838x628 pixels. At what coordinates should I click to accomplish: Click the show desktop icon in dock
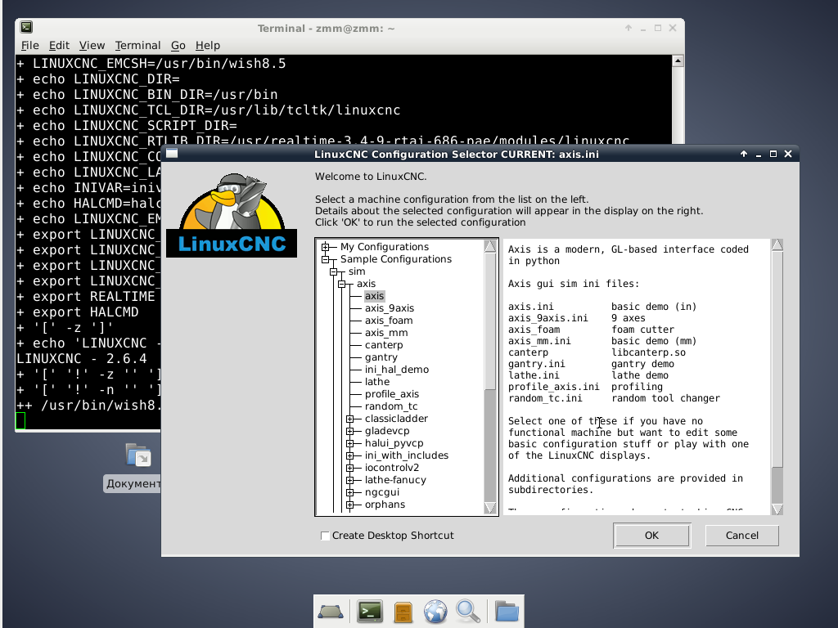click(331, 612)
